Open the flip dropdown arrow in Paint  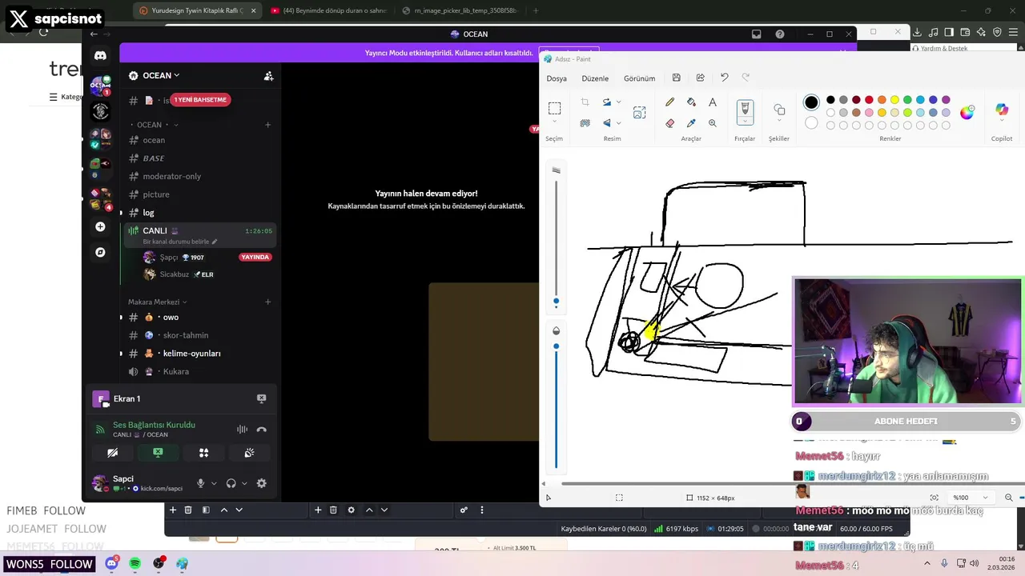tap(619, 123)
